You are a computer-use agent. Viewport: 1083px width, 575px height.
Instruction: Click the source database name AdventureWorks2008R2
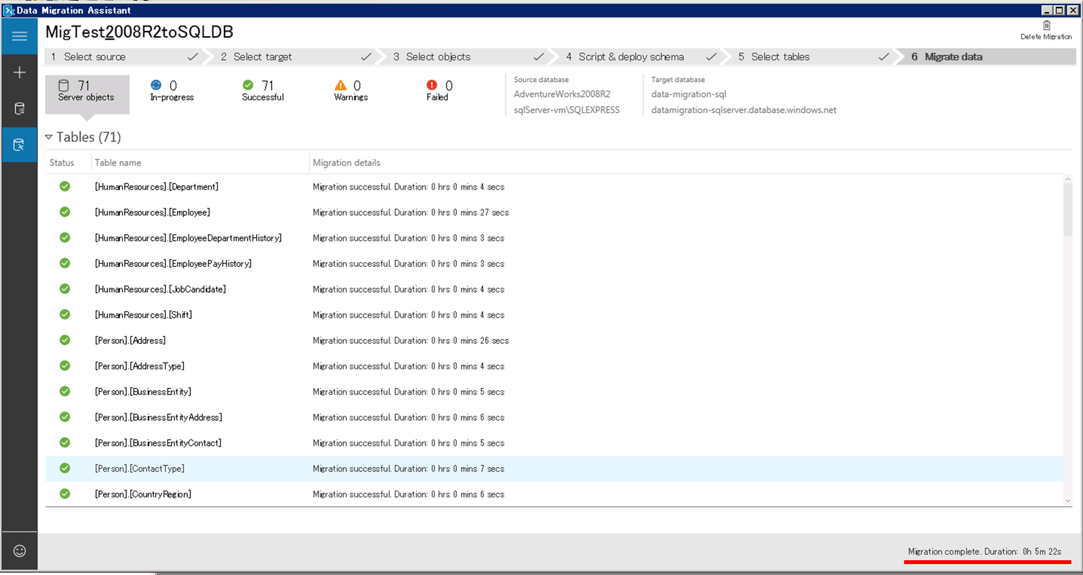click(562, 94)
